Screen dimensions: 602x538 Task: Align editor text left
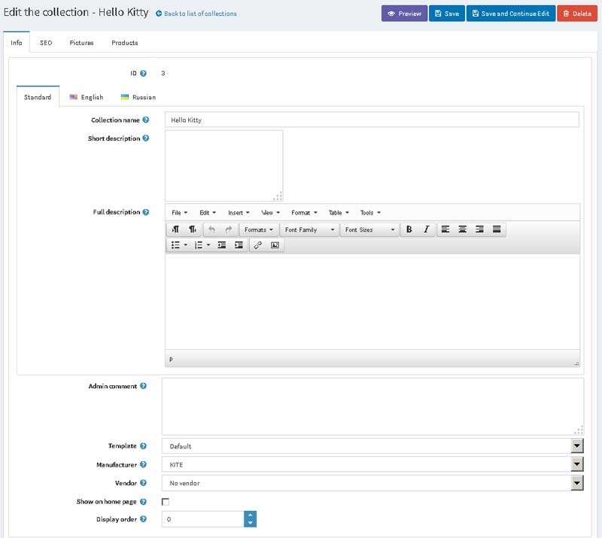445,229
